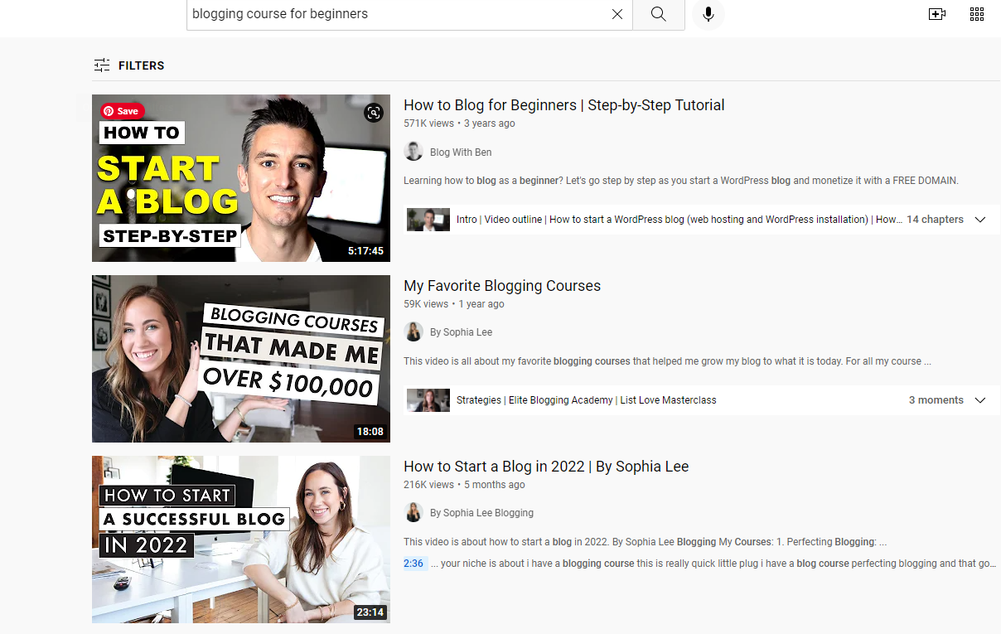Click the FILTERS label

pyautogui.click(x=142, y=65)
